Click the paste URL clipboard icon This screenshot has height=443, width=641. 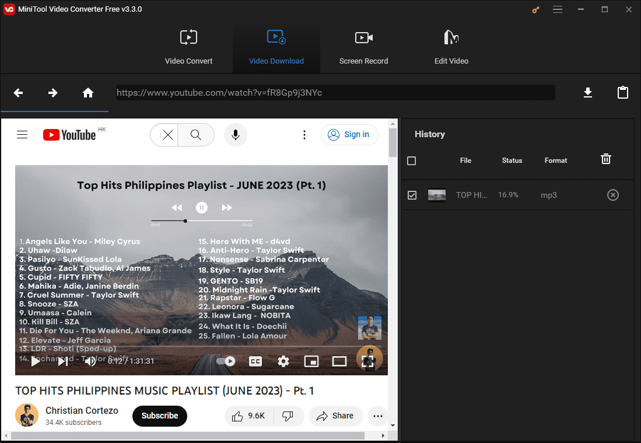point(623,93)
